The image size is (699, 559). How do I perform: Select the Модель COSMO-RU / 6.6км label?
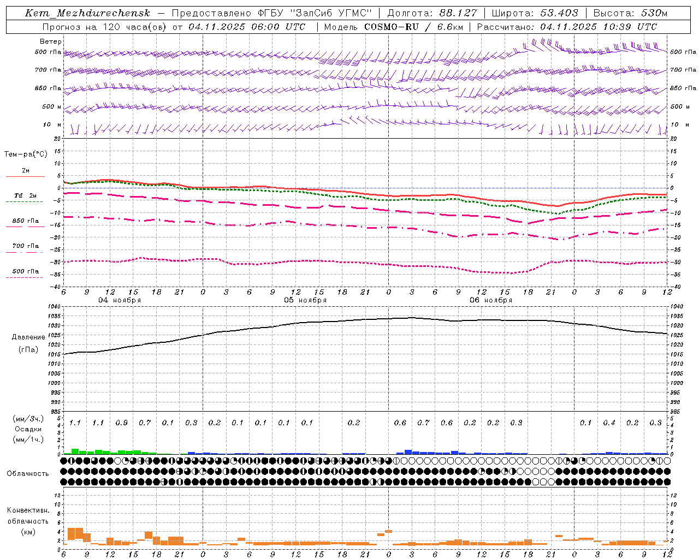pos(393,27)
